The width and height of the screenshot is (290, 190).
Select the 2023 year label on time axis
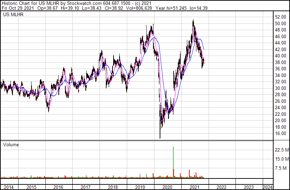pos(249,187)
